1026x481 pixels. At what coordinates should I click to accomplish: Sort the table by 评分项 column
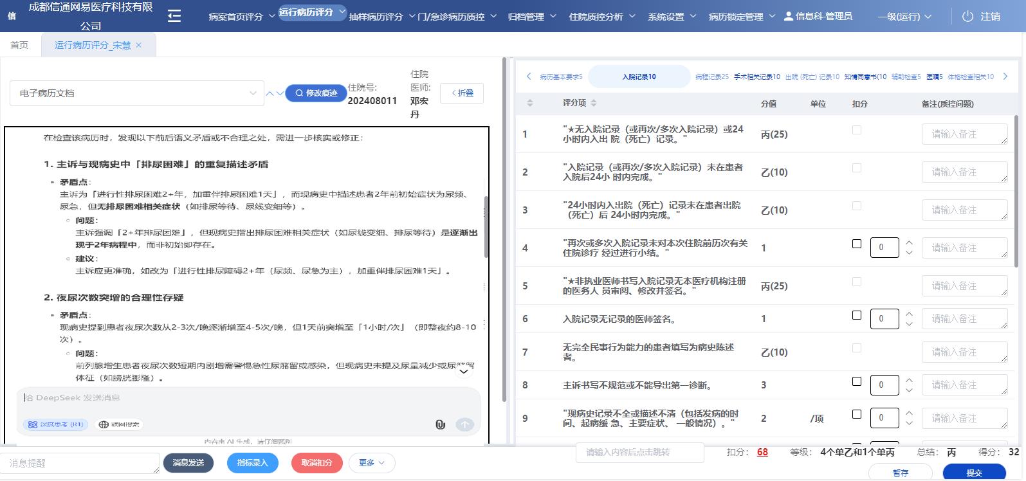(x=593, y=103)
